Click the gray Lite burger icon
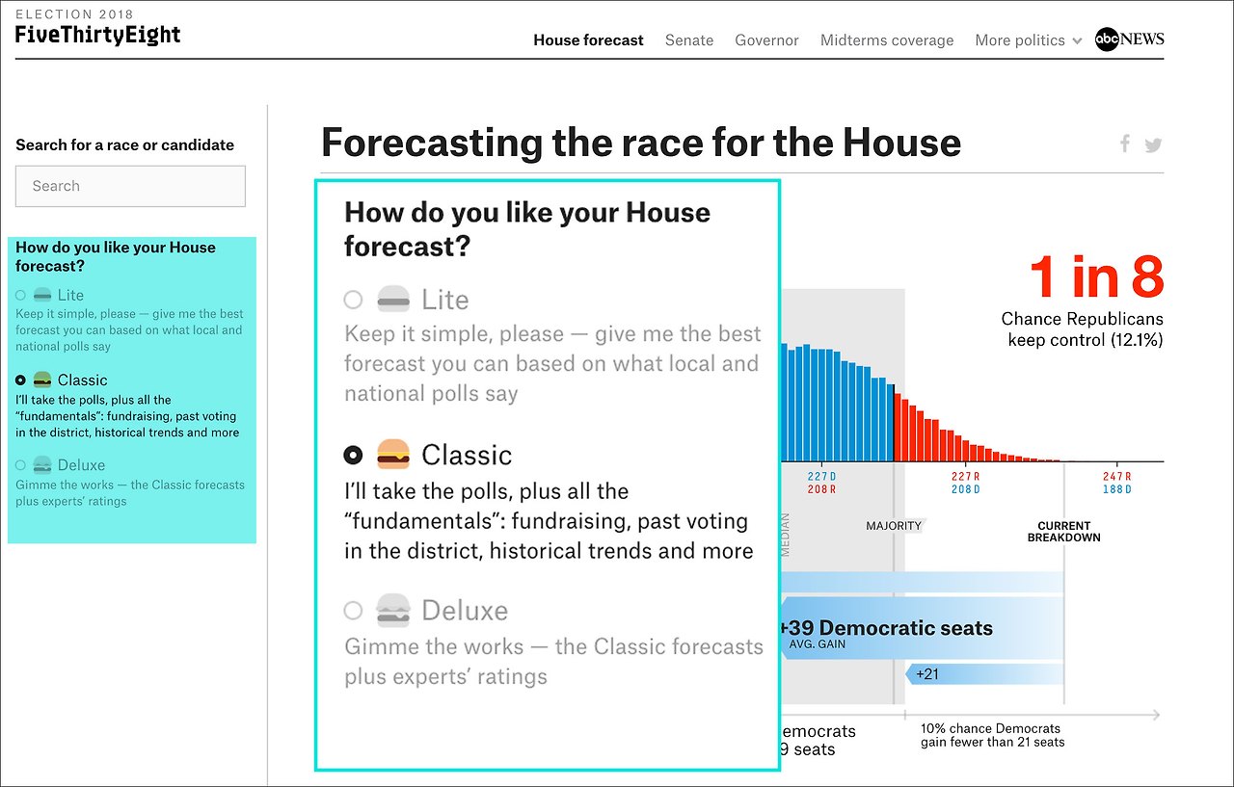This screenshot has width=1234, height=787. click(x=394, y=299)
